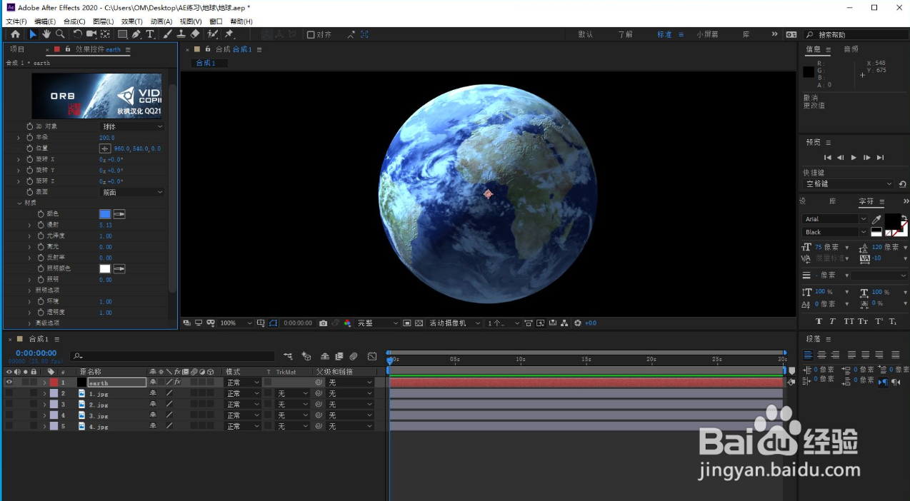Select the Hand tool in the toolbar
Viewport: 910px width, 501px height.
[x=46, y=34]
